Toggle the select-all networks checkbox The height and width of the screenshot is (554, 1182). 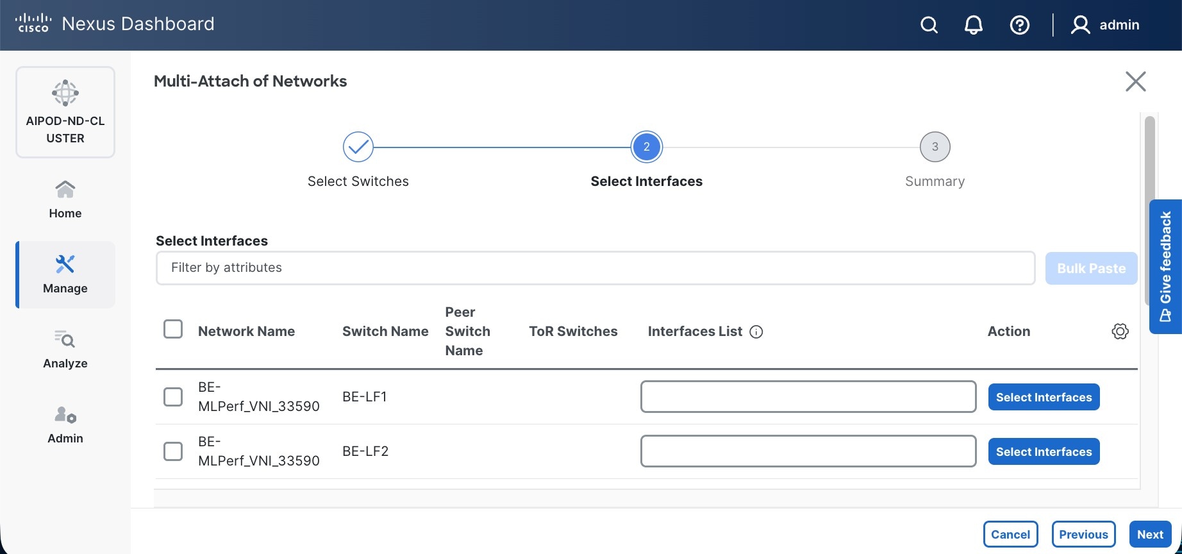(x=173, y=329)
